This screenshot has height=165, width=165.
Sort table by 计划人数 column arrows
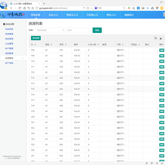coord(98,44)
